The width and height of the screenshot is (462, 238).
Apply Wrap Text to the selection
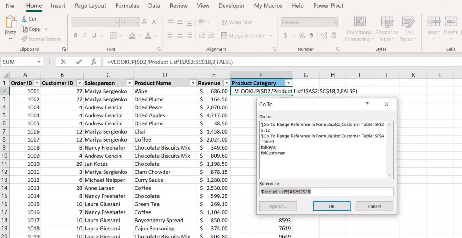pos(236,22)
